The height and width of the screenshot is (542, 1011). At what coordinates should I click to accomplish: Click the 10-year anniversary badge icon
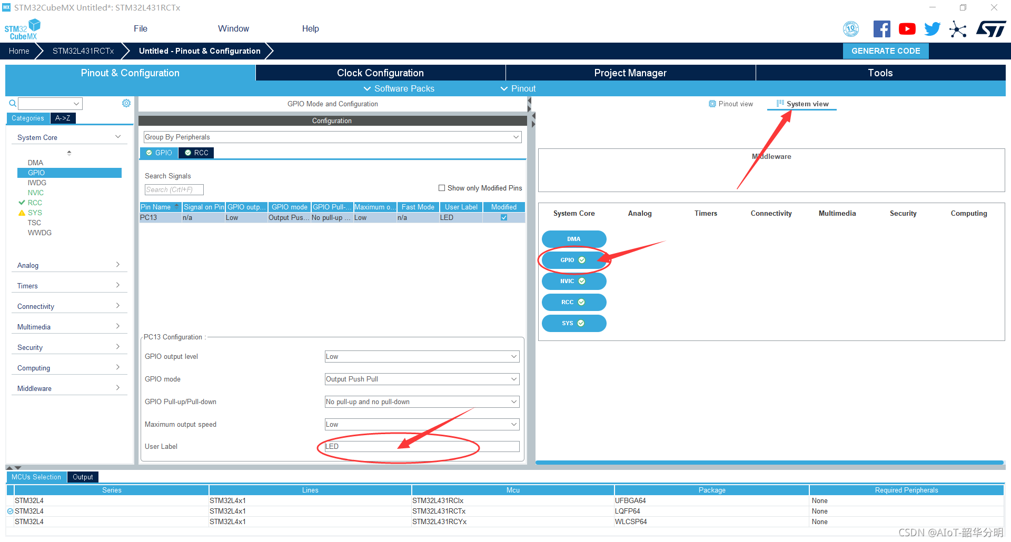click(851, 29)
